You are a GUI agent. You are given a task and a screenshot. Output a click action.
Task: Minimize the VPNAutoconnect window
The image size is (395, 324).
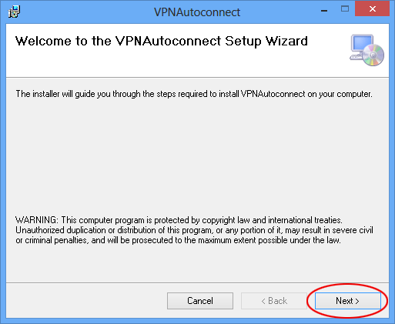324,11
